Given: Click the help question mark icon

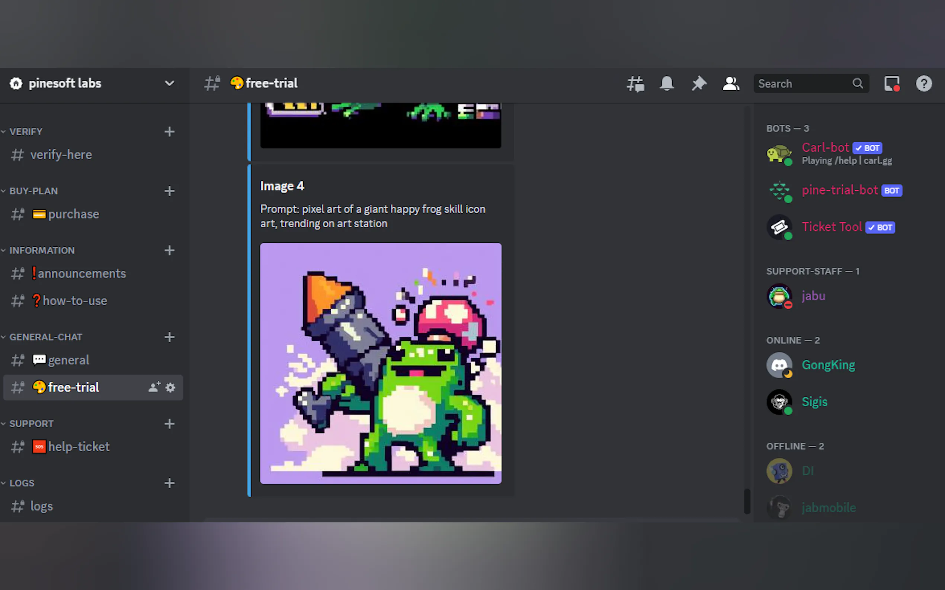Looking at the screenshot, I should click(x=924, y=84).
